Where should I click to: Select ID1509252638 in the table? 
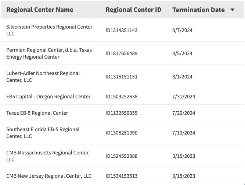click(122, 97)
